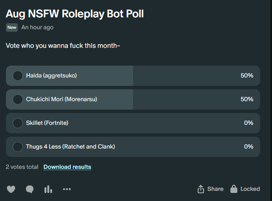Open the three-dot more options menu
This screenshot has height=201, width=272.
click(x=67, y=189)
